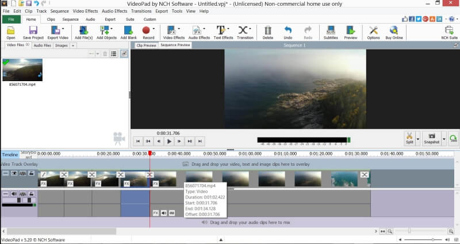This screenshot has width=460, height=244.
Task: Open the Transitions menu
Action: pyautogui.click(x=141, y=11)
